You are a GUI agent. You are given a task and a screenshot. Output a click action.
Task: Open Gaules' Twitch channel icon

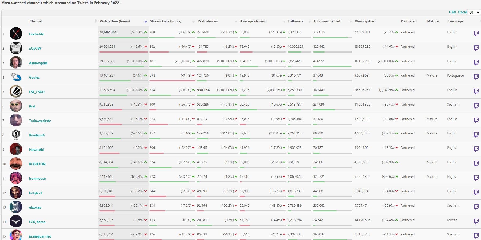coord(476,77)
